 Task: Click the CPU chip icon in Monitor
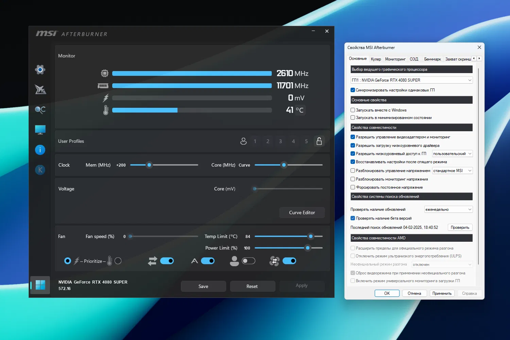(105, 73)
